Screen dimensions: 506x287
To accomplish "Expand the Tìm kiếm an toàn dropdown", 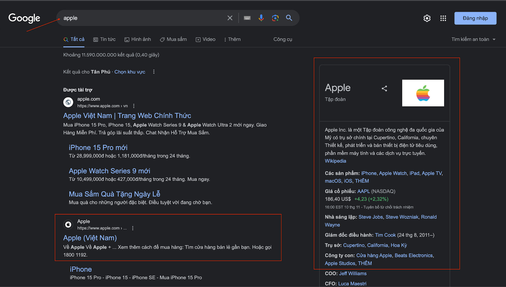I will 473,39.
